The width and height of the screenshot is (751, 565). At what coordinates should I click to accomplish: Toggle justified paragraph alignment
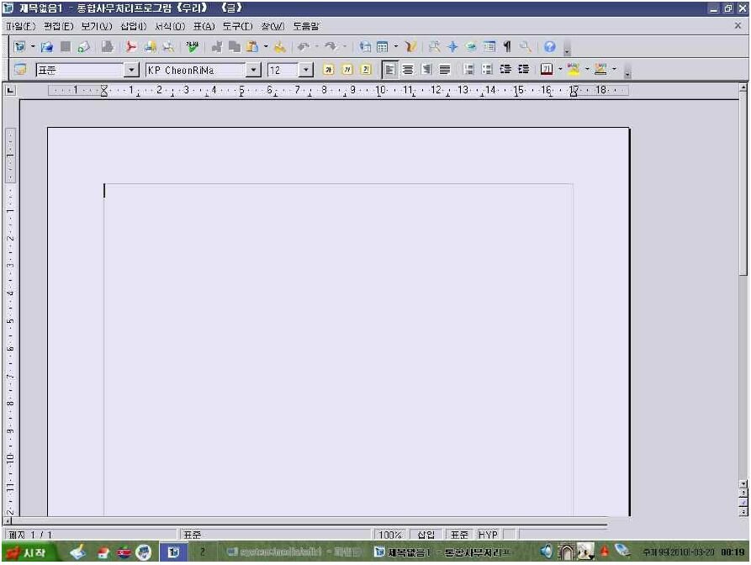[445, 70]
